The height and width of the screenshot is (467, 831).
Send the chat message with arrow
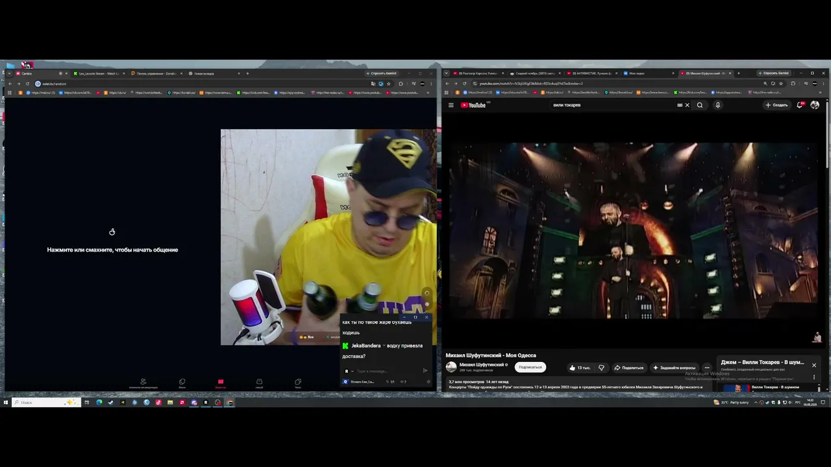(x=425, y=371)
